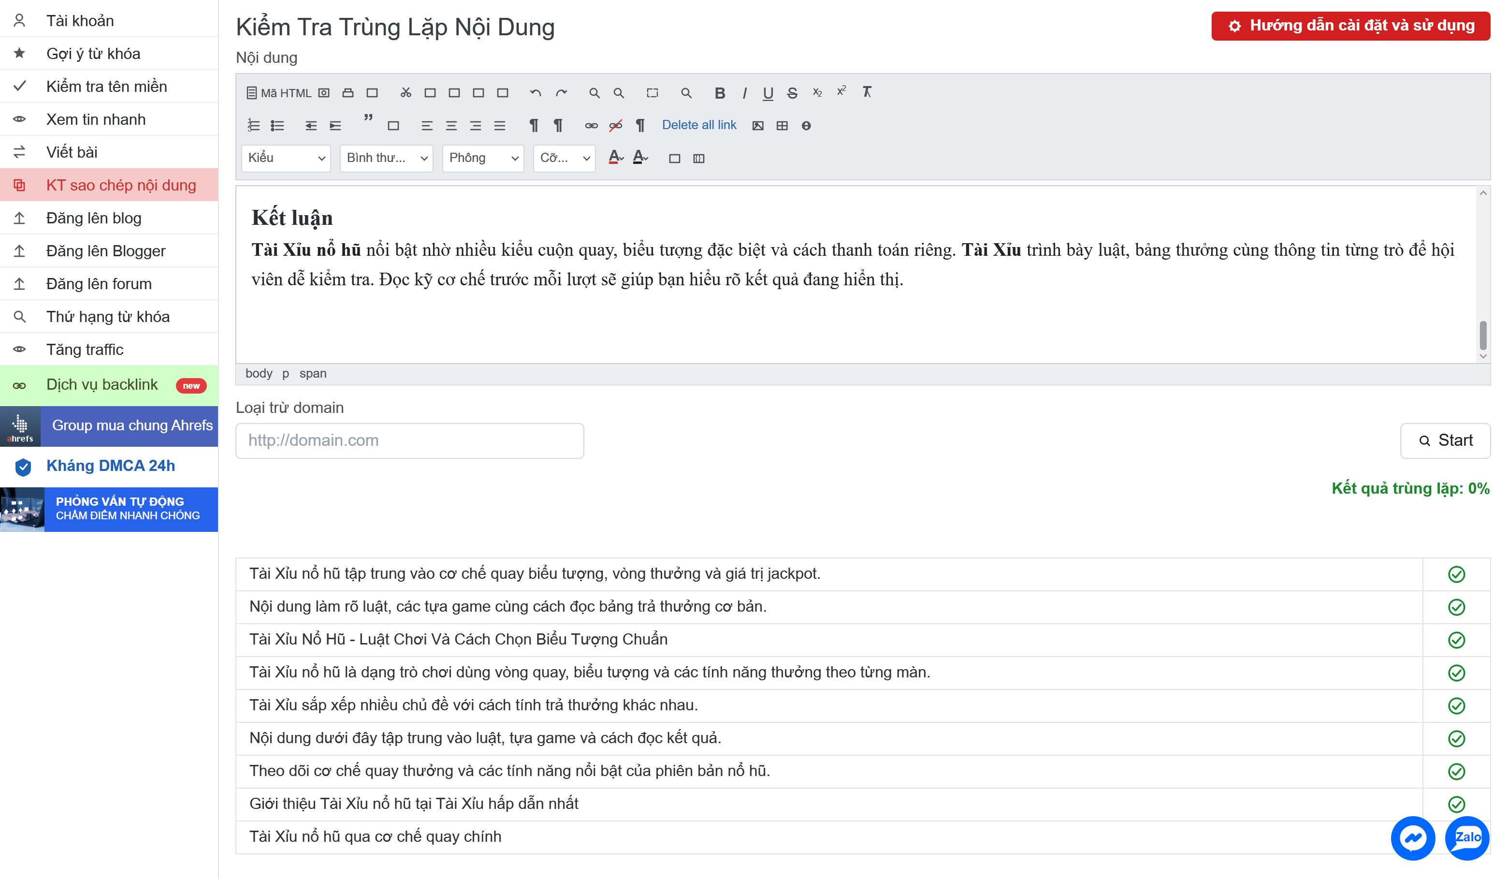
Task: Click the editor's vertical scrollbar thumb
Action: pos(1483,336)
